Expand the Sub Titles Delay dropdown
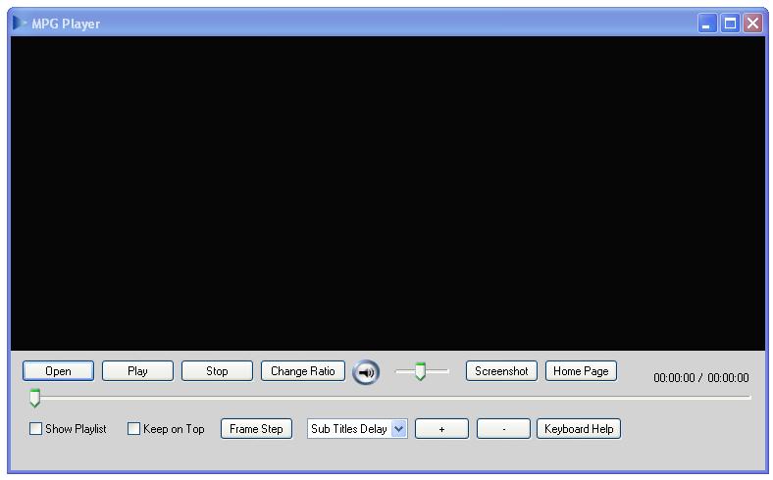Screen dimensions: 773x480 pyautogui.click(x=399, y=429)
